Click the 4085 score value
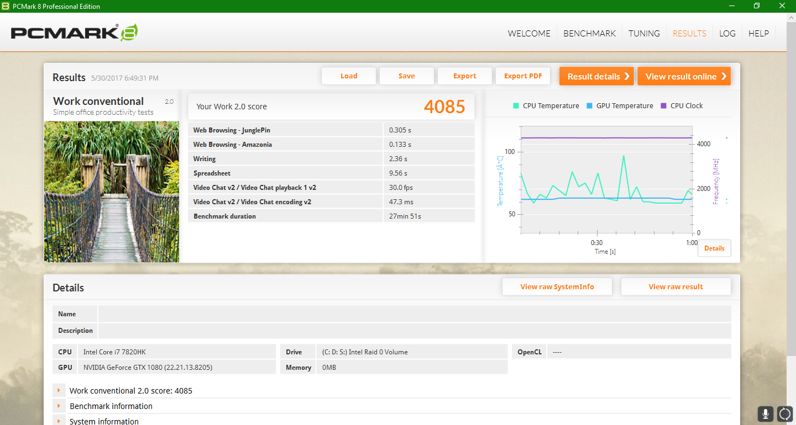Image resolution: width=796 pixels, height=425 pixels. point(444,107)
